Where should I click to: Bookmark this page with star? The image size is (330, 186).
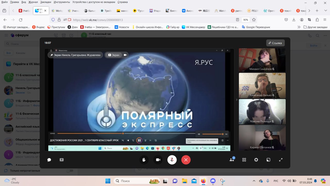point(254,20)
